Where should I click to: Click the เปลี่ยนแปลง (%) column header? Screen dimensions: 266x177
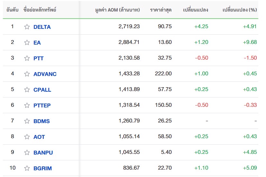click(239, 10)
